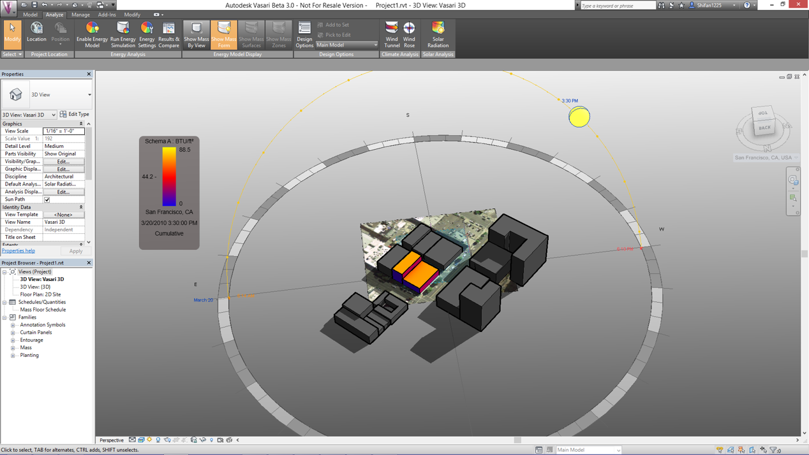This screenshot has width=809, height=455.
Task: Click Edit button for Analysis Display settings
Action: [63, 192]
